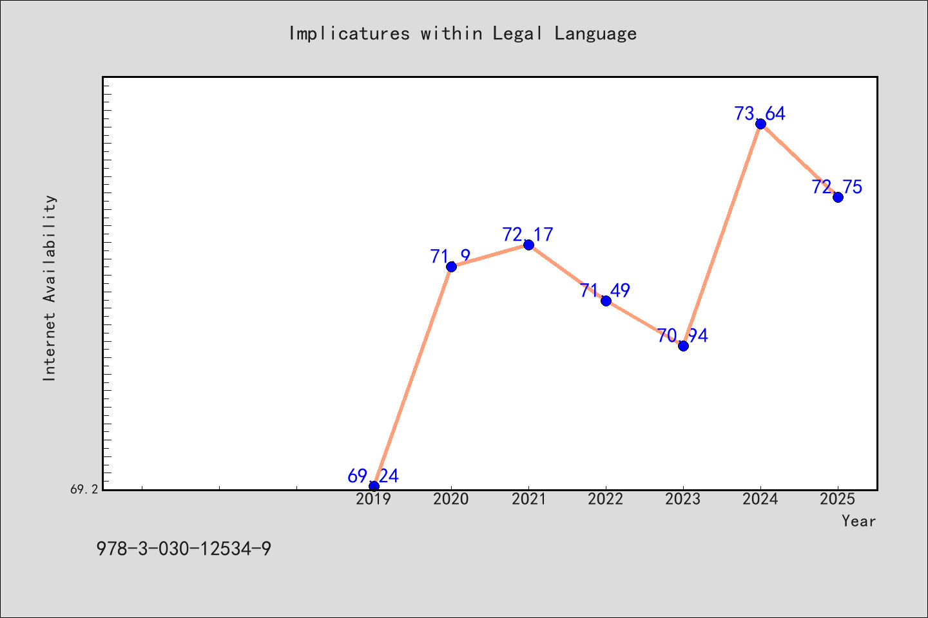Click the value label 72.75
Viewport: 928px width, 618px height.
click(837, 187)
